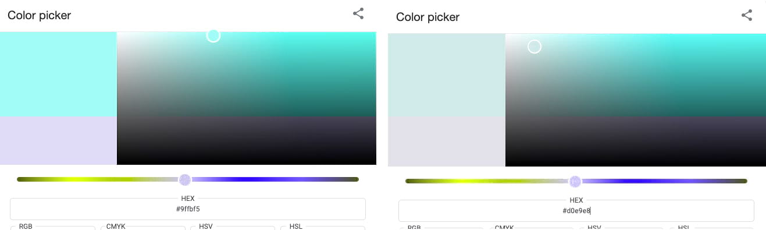Click the share icon above the #9ffbf5 picker
Image resolution: width=766 pixels, height=230 pixels.
click(x=358, y=13)
